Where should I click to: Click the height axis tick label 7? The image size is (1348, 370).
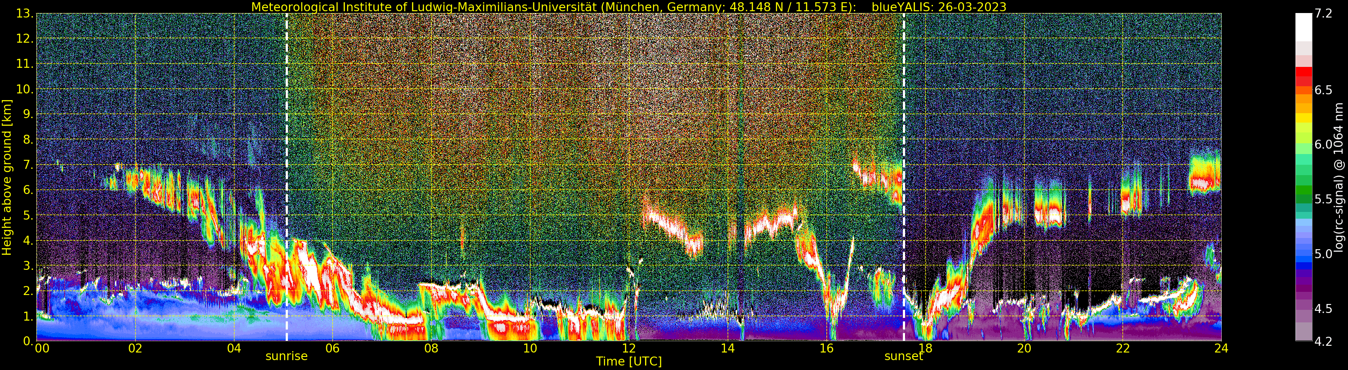(x=28, y=165)
